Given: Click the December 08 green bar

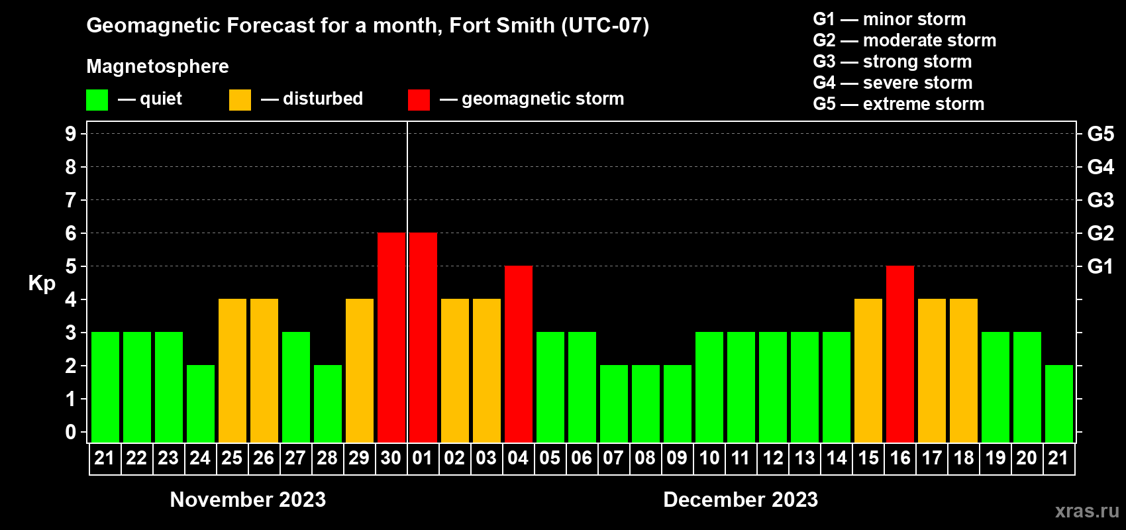Looking at the screenshot, I should tap(646, 404).
